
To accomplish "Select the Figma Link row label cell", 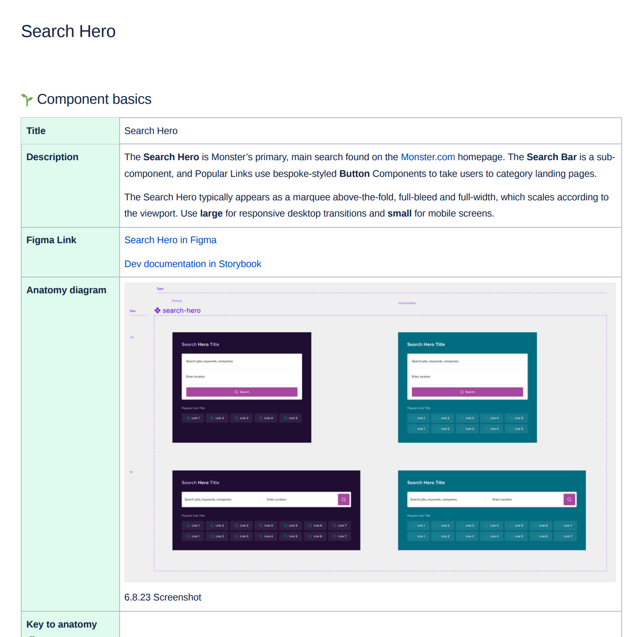I will pos(70,252).
